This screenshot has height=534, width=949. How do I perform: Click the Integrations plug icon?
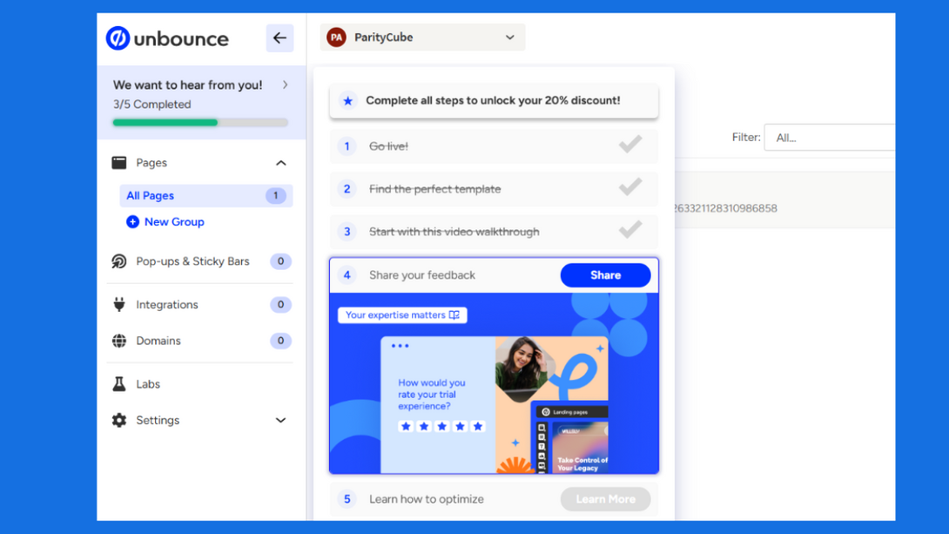pos(119,305)
